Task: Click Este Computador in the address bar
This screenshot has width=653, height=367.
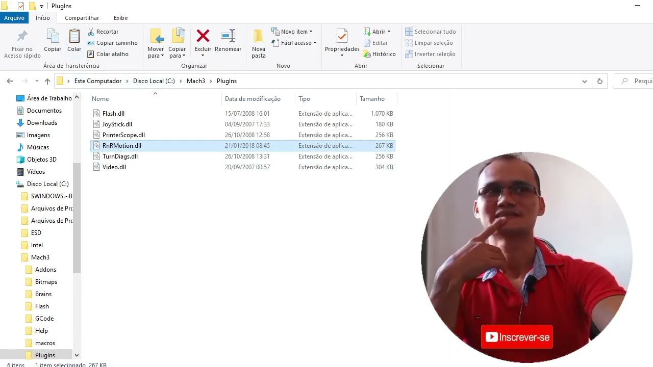Action: click(x=98, y=81)
